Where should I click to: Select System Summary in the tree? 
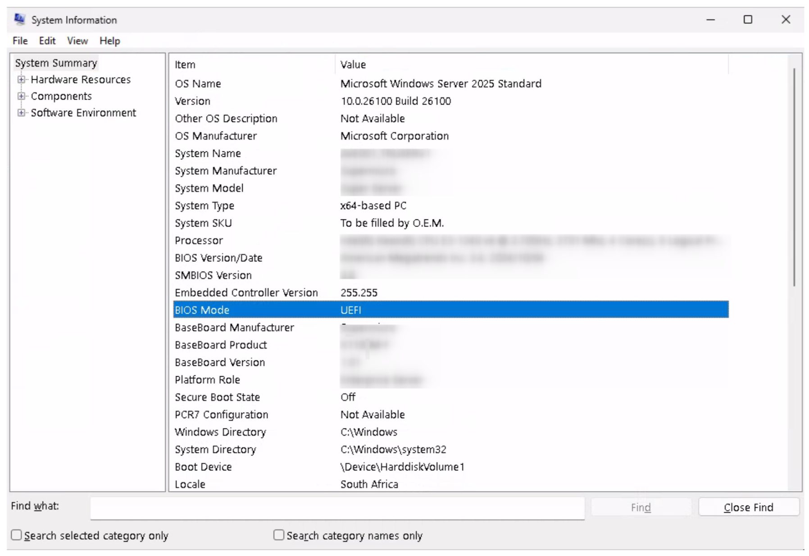click(x=56, y=63)
